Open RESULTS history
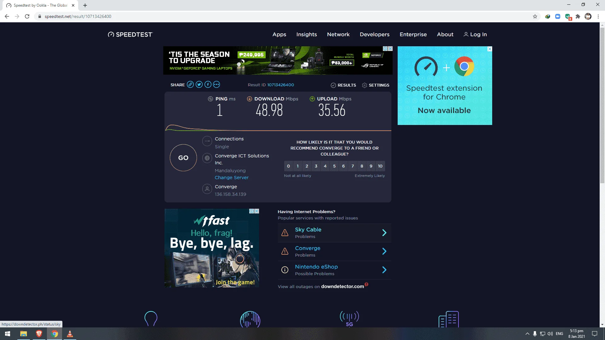Screen dimensions: 605x340 tap(343, 85)
